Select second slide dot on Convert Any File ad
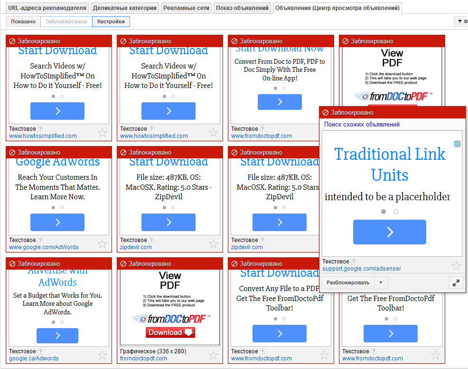 [284, 319]
